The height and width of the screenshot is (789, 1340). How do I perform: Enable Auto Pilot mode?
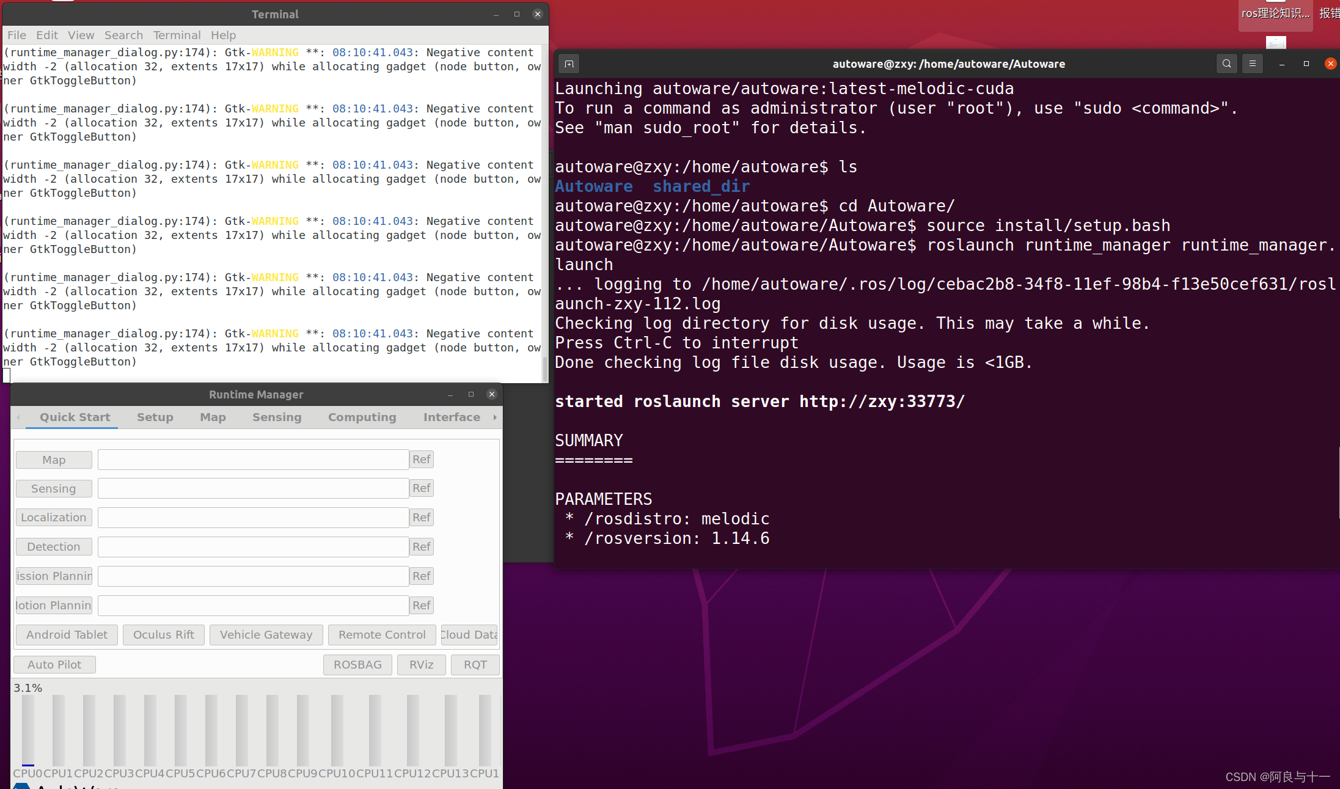pyautogui.click(x=54, y=664)
